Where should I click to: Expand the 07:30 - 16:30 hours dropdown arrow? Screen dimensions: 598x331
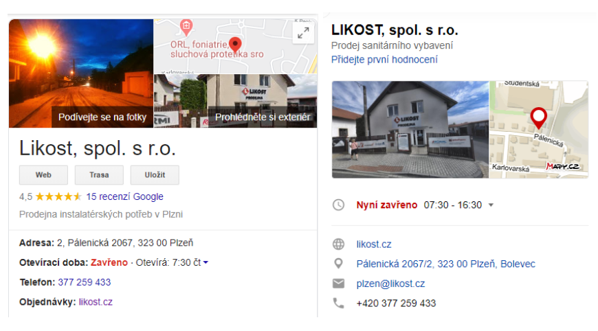click(491, 205)
